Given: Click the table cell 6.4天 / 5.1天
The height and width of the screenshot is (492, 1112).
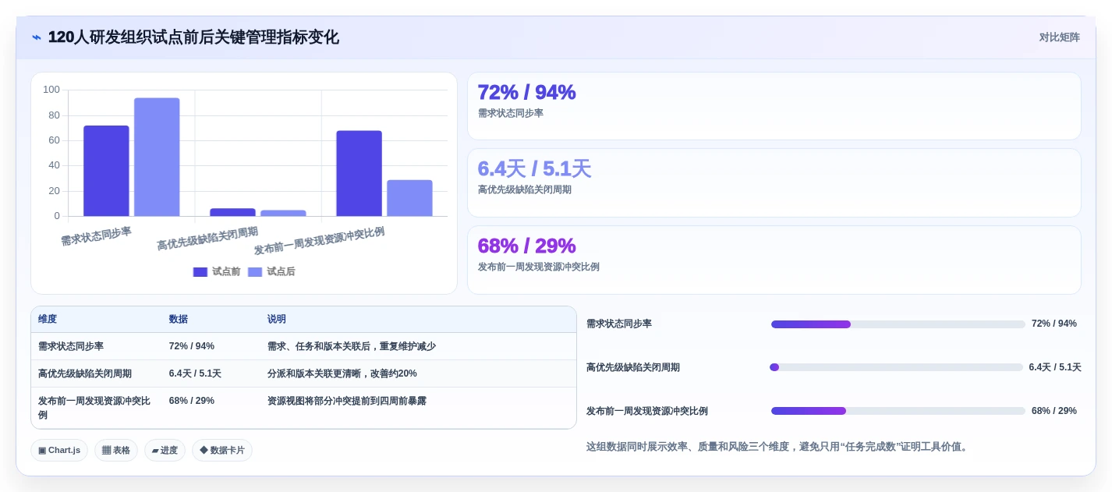Looking at the screenshot, I should point(195,373).
